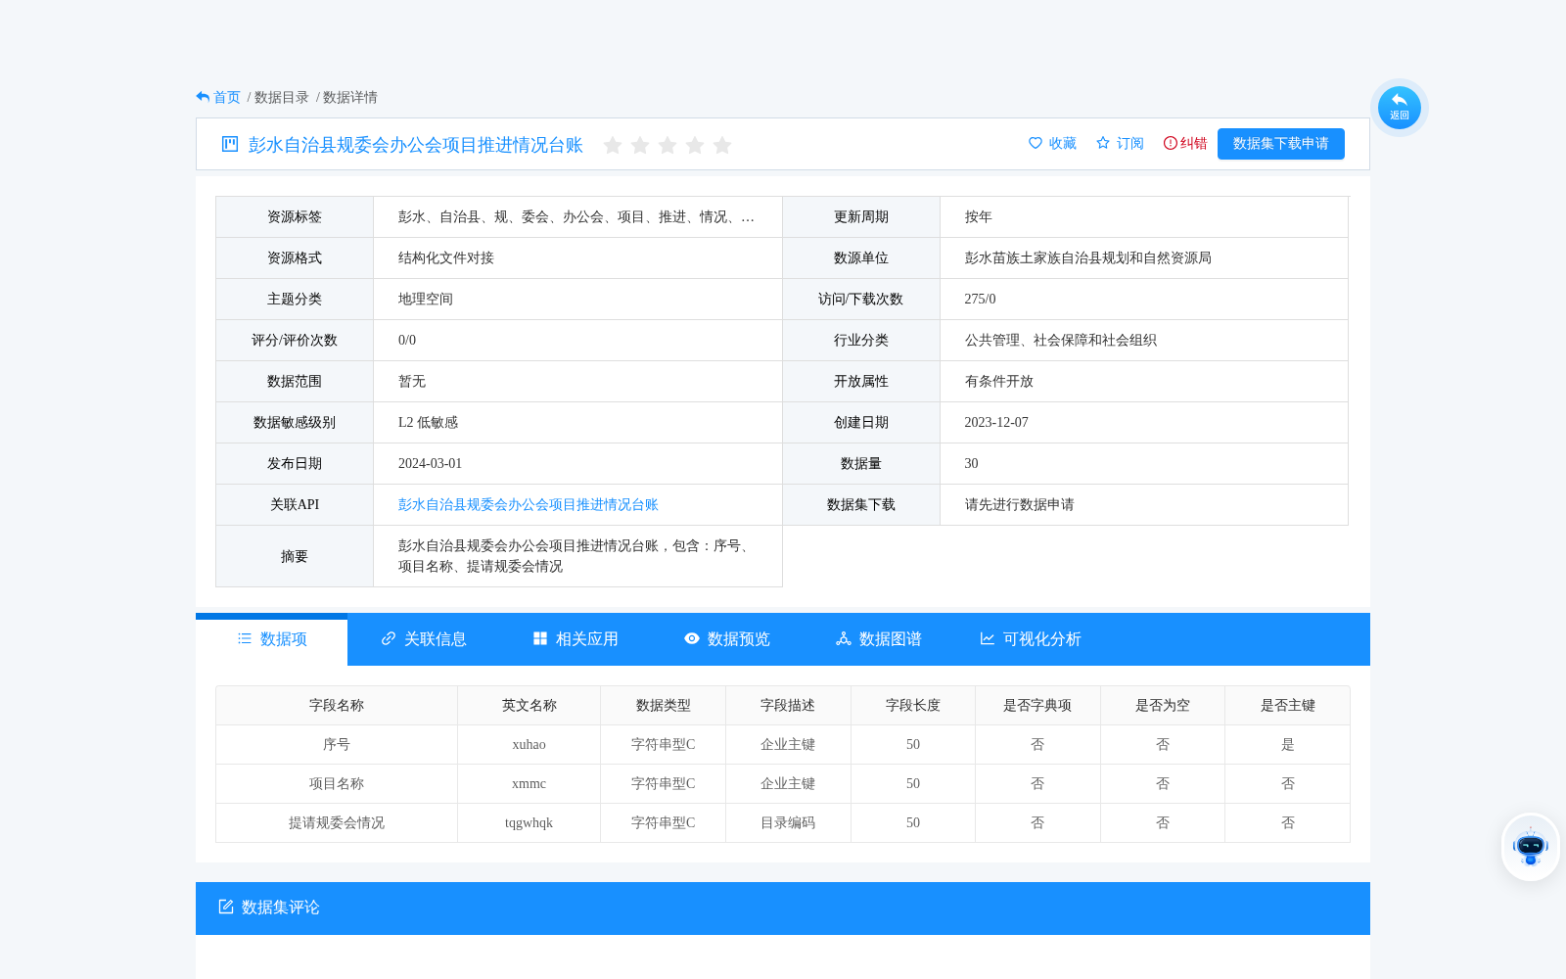Click the 结构化文件对接 format value
This screenshot has width=1566, height=979.
click(x=446, y=258)
